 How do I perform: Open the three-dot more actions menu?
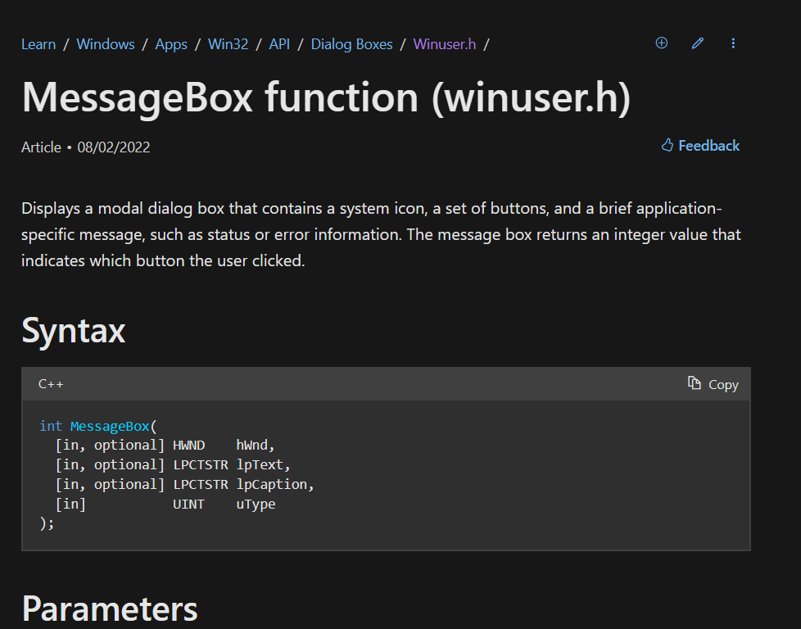click(x=733, y=43)
